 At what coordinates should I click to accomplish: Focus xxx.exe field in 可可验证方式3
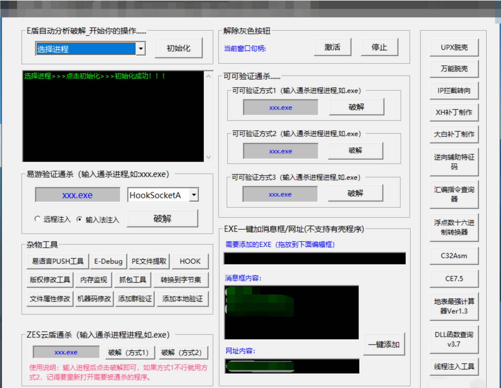(280, 194)
